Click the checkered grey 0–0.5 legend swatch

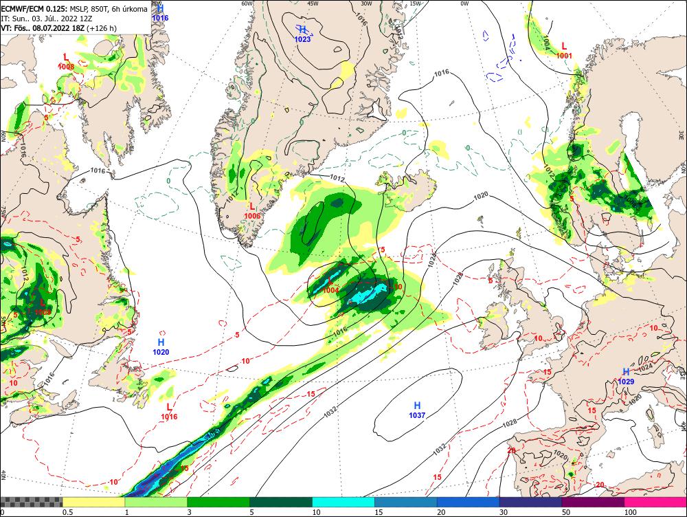31,502
